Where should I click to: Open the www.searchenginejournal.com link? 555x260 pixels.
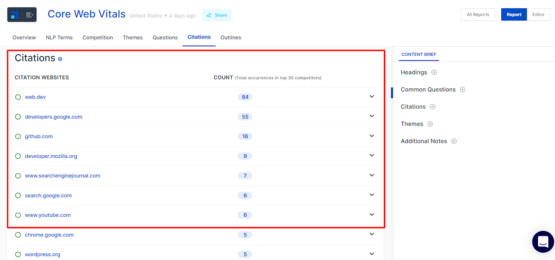pyautogui.click(x=63, y=176)
